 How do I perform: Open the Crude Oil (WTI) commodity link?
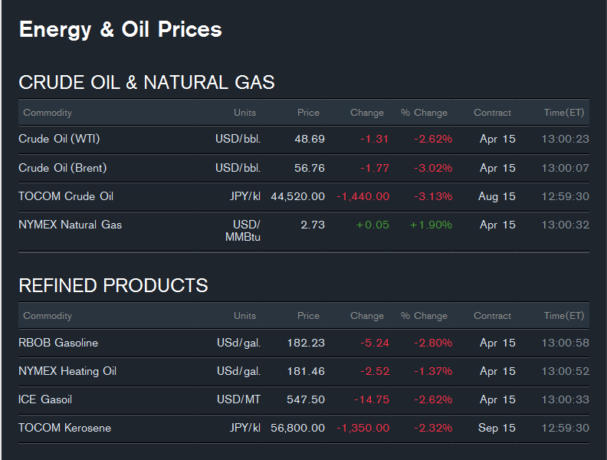[59, 139]
